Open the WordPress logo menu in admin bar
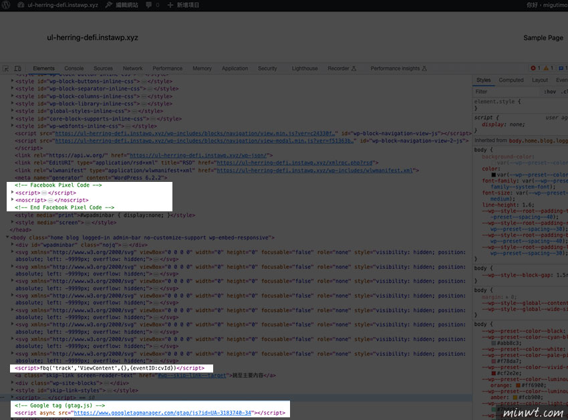The image size is (568, 420). pyautogui.click(x=6, y=5)
